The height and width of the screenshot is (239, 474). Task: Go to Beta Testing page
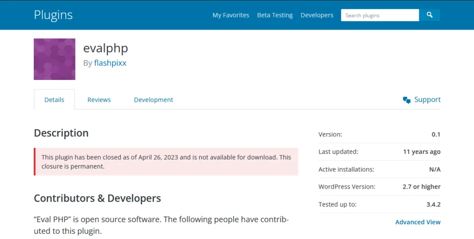275,15
